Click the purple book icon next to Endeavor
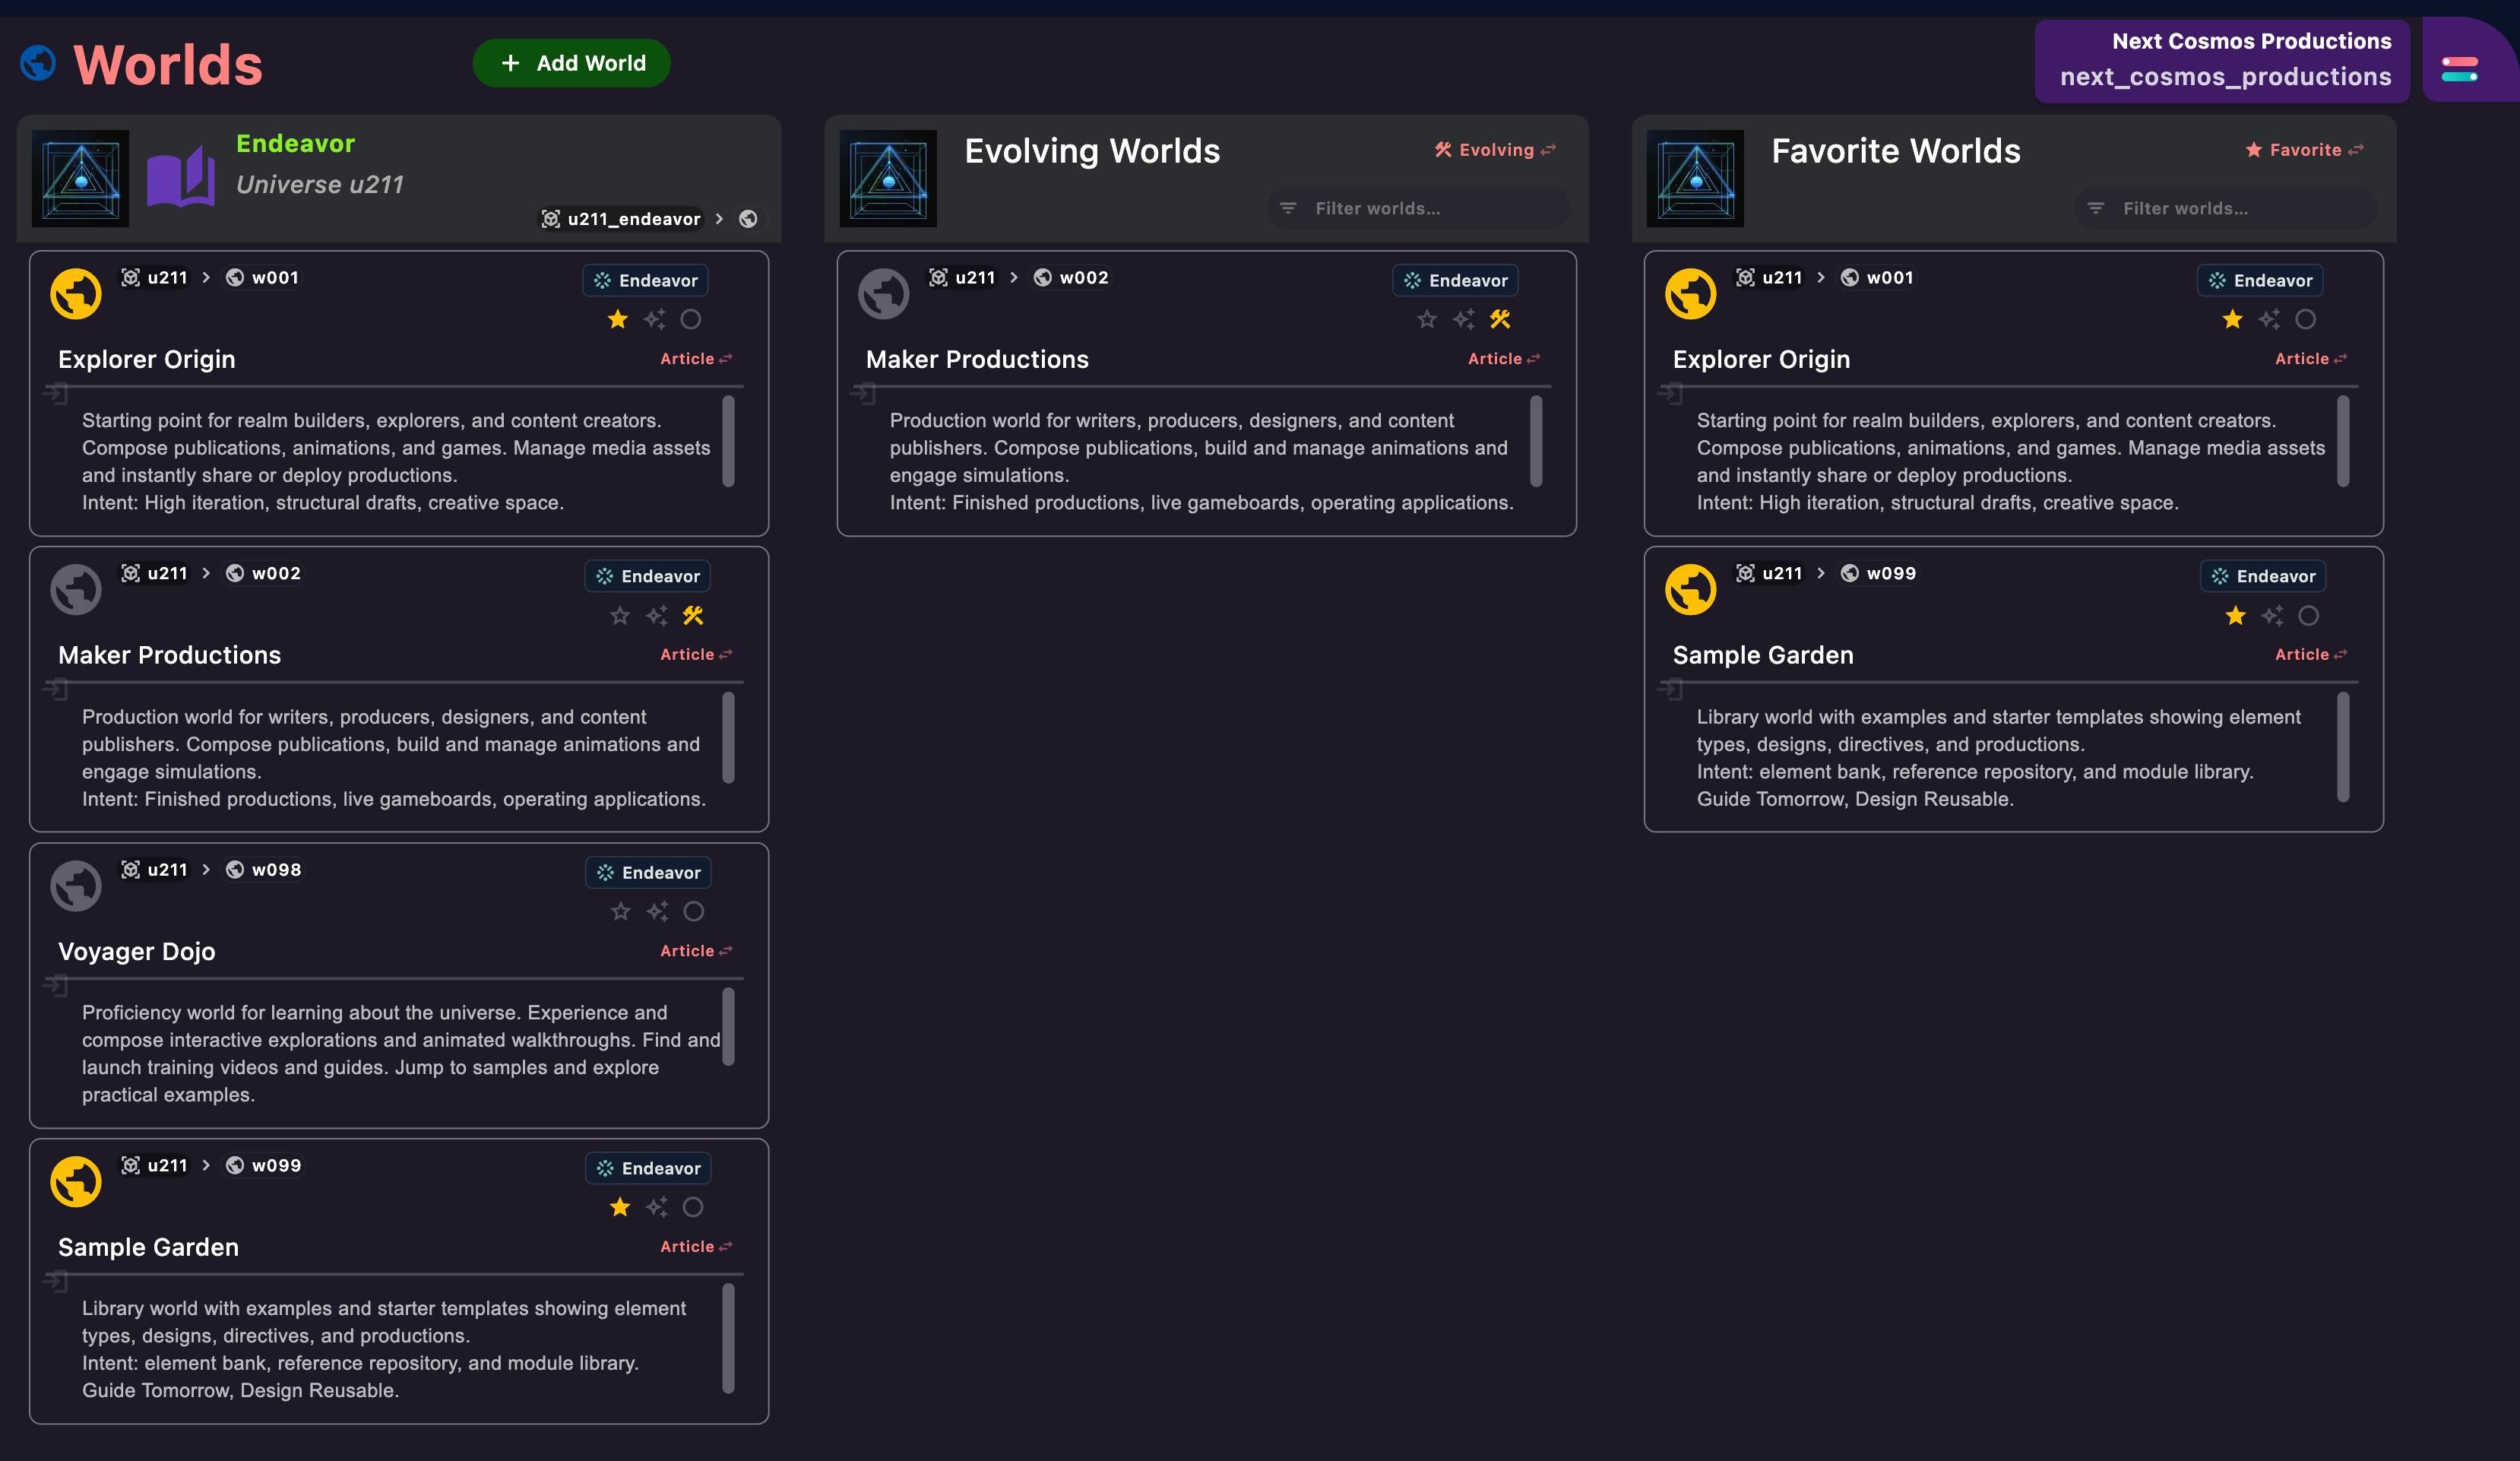Viewport: 2520px width, 1461px height. 181,178
